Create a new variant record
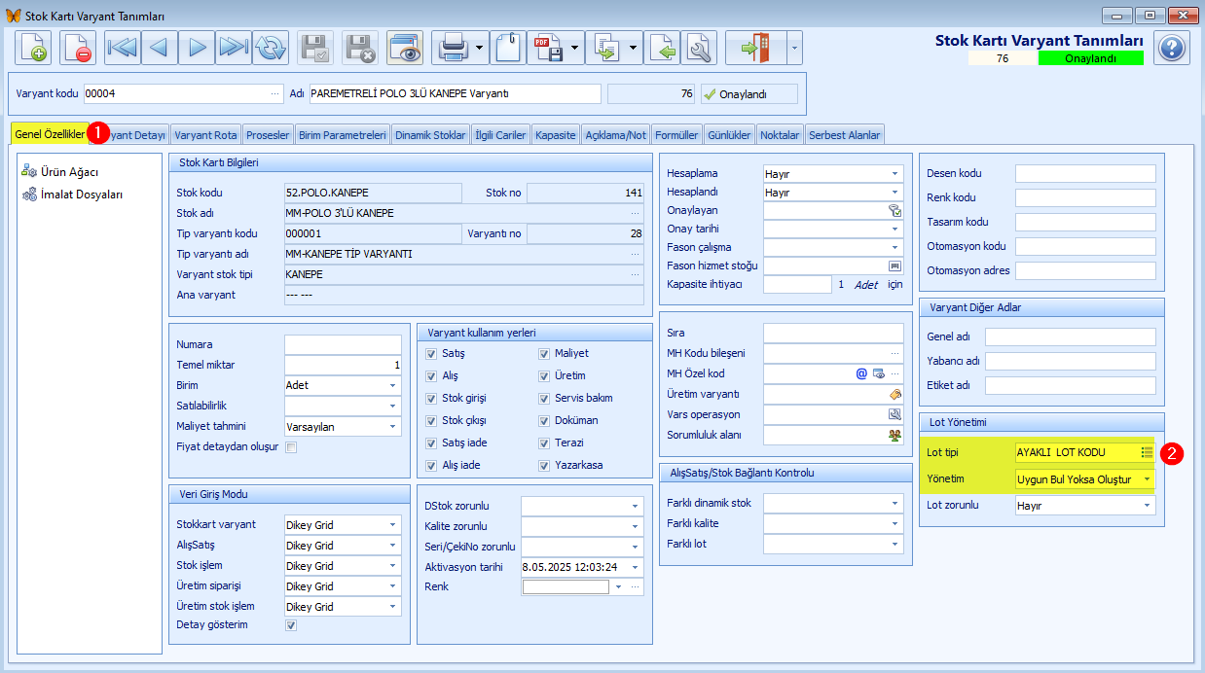 click(x=34, y=47)
